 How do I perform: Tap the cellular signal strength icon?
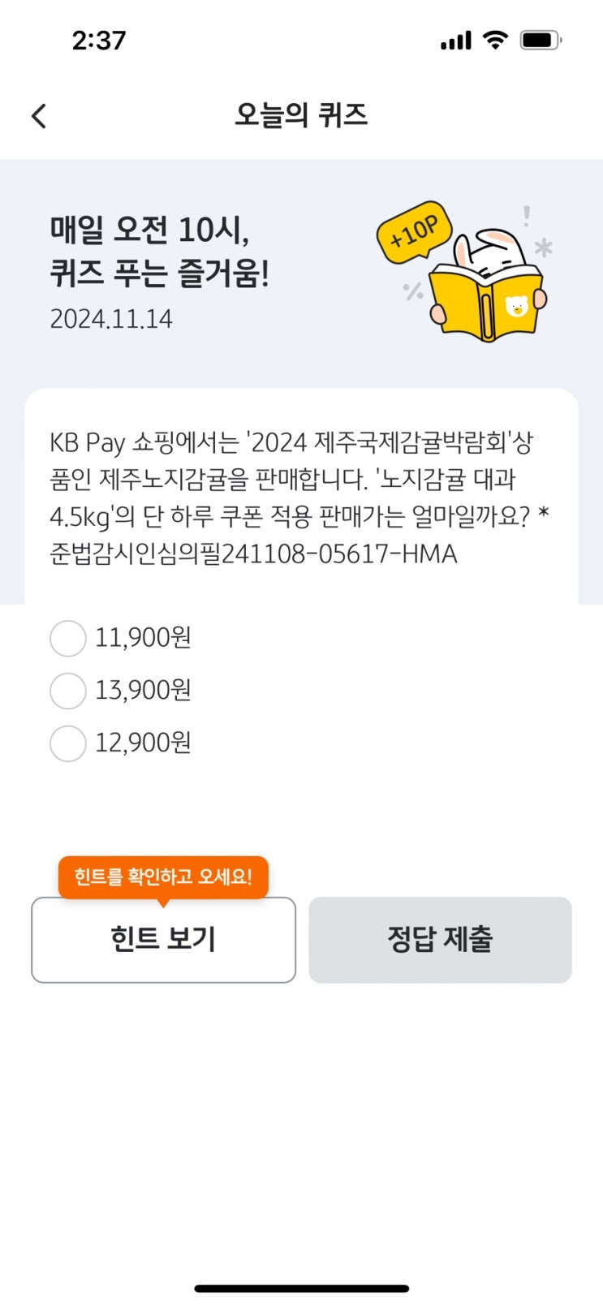(x=455, y=40)
